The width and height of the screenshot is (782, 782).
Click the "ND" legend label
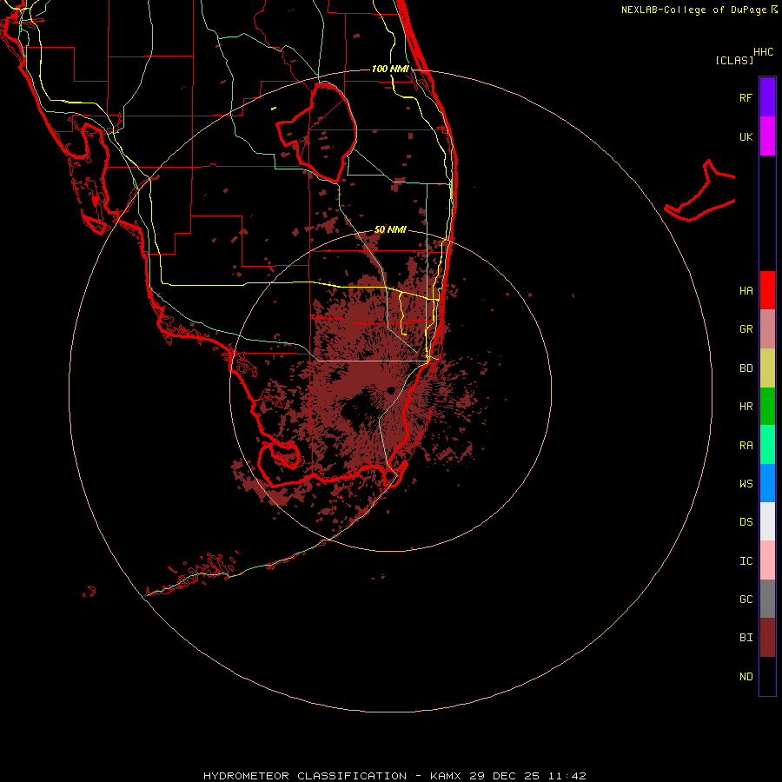tap(746, 676)
